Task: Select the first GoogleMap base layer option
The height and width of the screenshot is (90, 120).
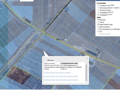Action: pos(98,12)
